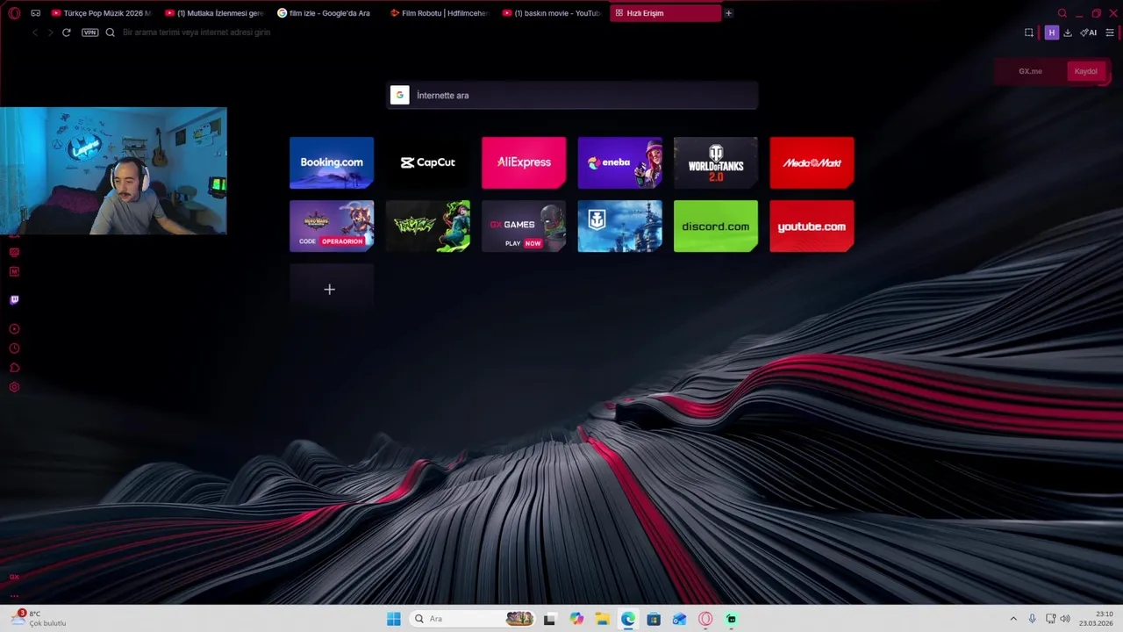Click the address bar search magnifier icon
This screenshot has height=632, width=1123.
click(110, 32)
